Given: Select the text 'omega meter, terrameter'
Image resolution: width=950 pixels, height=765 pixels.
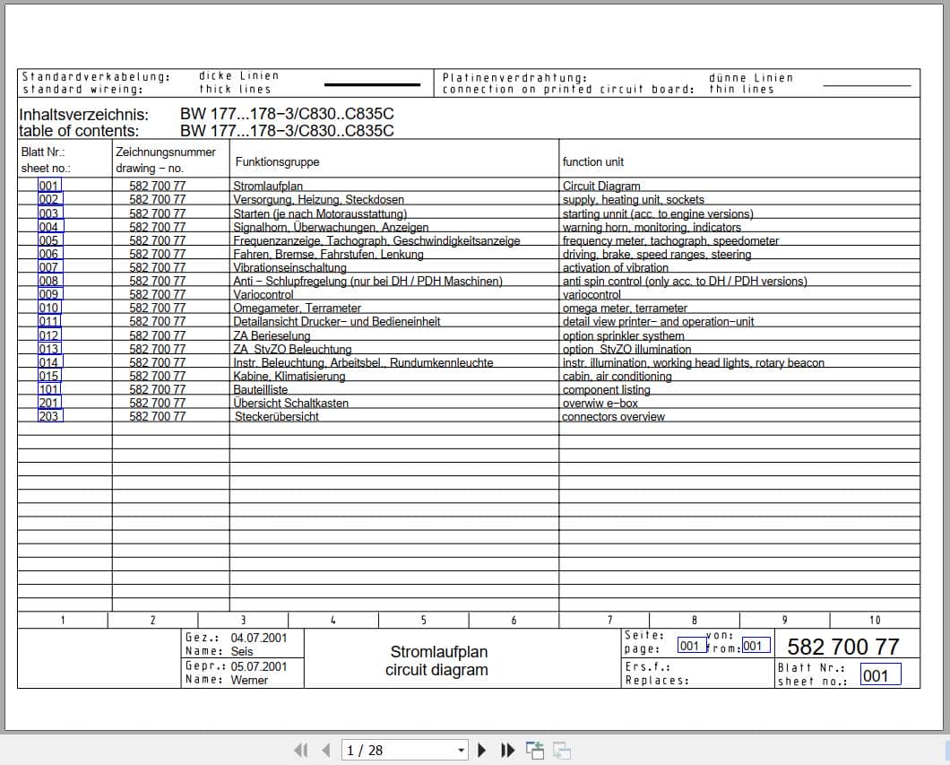Looking at the screenshot, I should [625, 308].
